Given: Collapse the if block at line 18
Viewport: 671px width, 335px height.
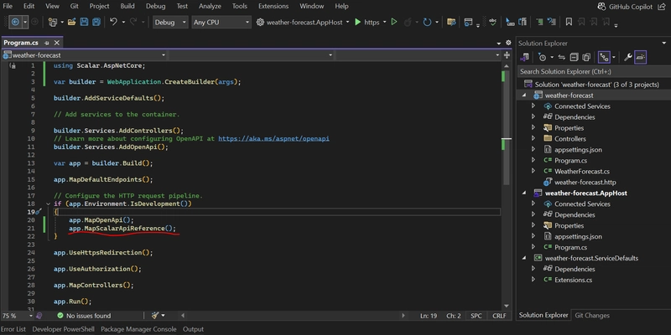Looking at the screenshot, I should tap(48, 204).
